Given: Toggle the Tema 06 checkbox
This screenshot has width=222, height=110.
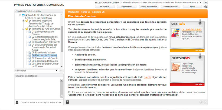Looking at the screenshot, I should point(30,29).
